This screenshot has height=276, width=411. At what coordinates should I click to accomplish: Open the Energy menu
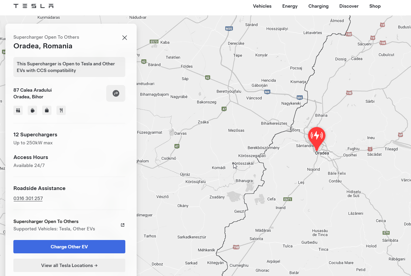(290, 6)
